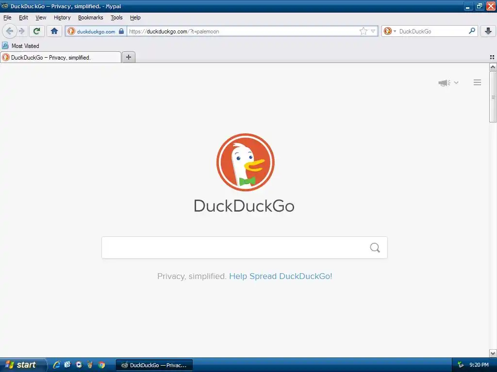Click the padlock security icon in address bar
This screenshot has height=372, width=497.
coord(121,31)
